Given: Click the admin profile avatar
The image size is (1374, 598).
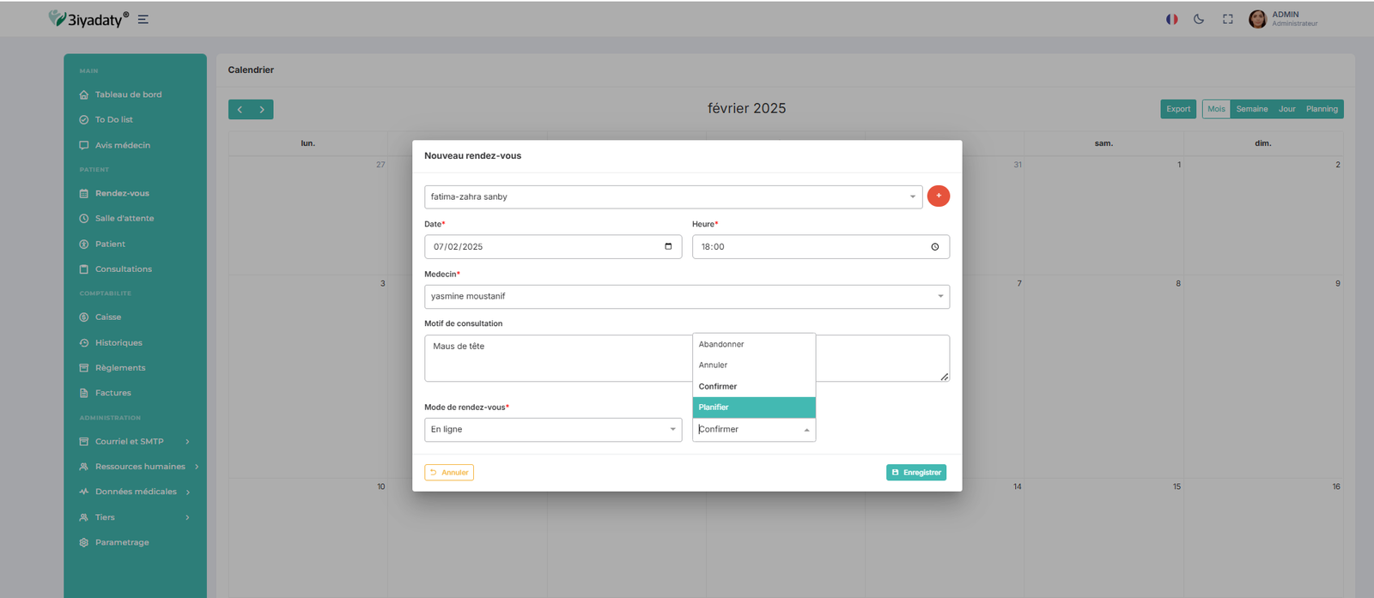Looking at the screenshot, I should click(1257, 19).
